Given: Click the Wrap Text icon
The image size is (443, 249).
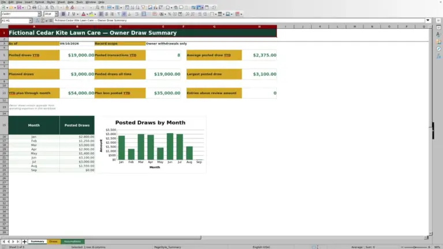Looking at the screenshot, I should click(137, 14).
